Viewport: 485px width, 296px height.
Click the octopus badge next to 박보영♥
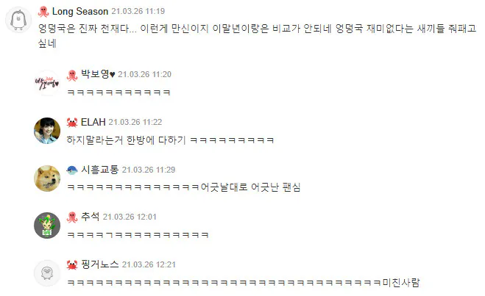pos(72,75)
